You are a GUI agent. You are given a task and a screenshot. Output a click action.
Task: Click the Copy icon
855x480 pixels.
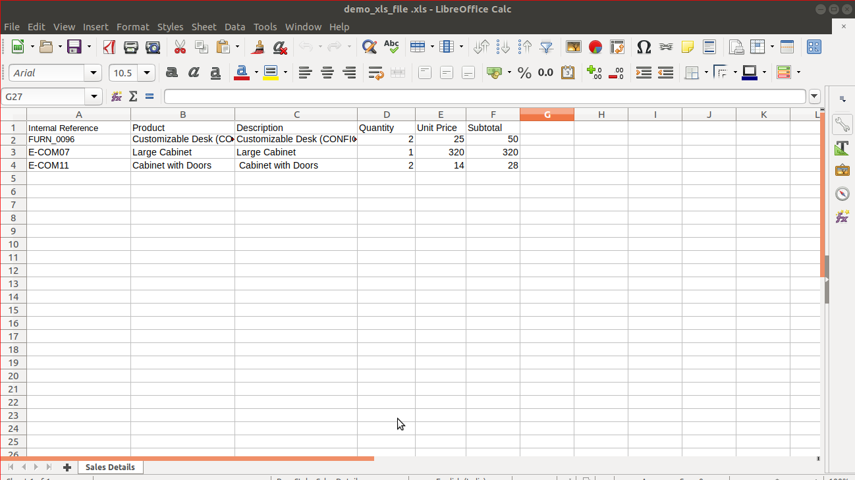pyautogui.click(x=202, y=47)
